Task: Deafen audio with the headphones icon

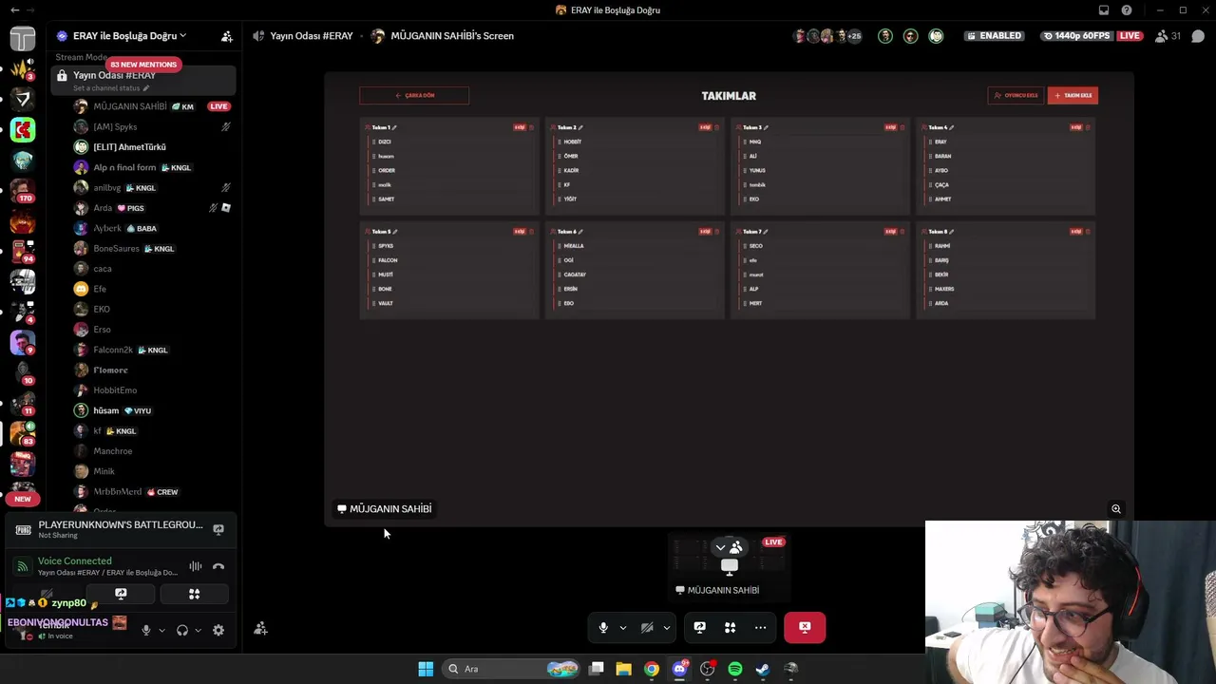Action: coord(181,630)
